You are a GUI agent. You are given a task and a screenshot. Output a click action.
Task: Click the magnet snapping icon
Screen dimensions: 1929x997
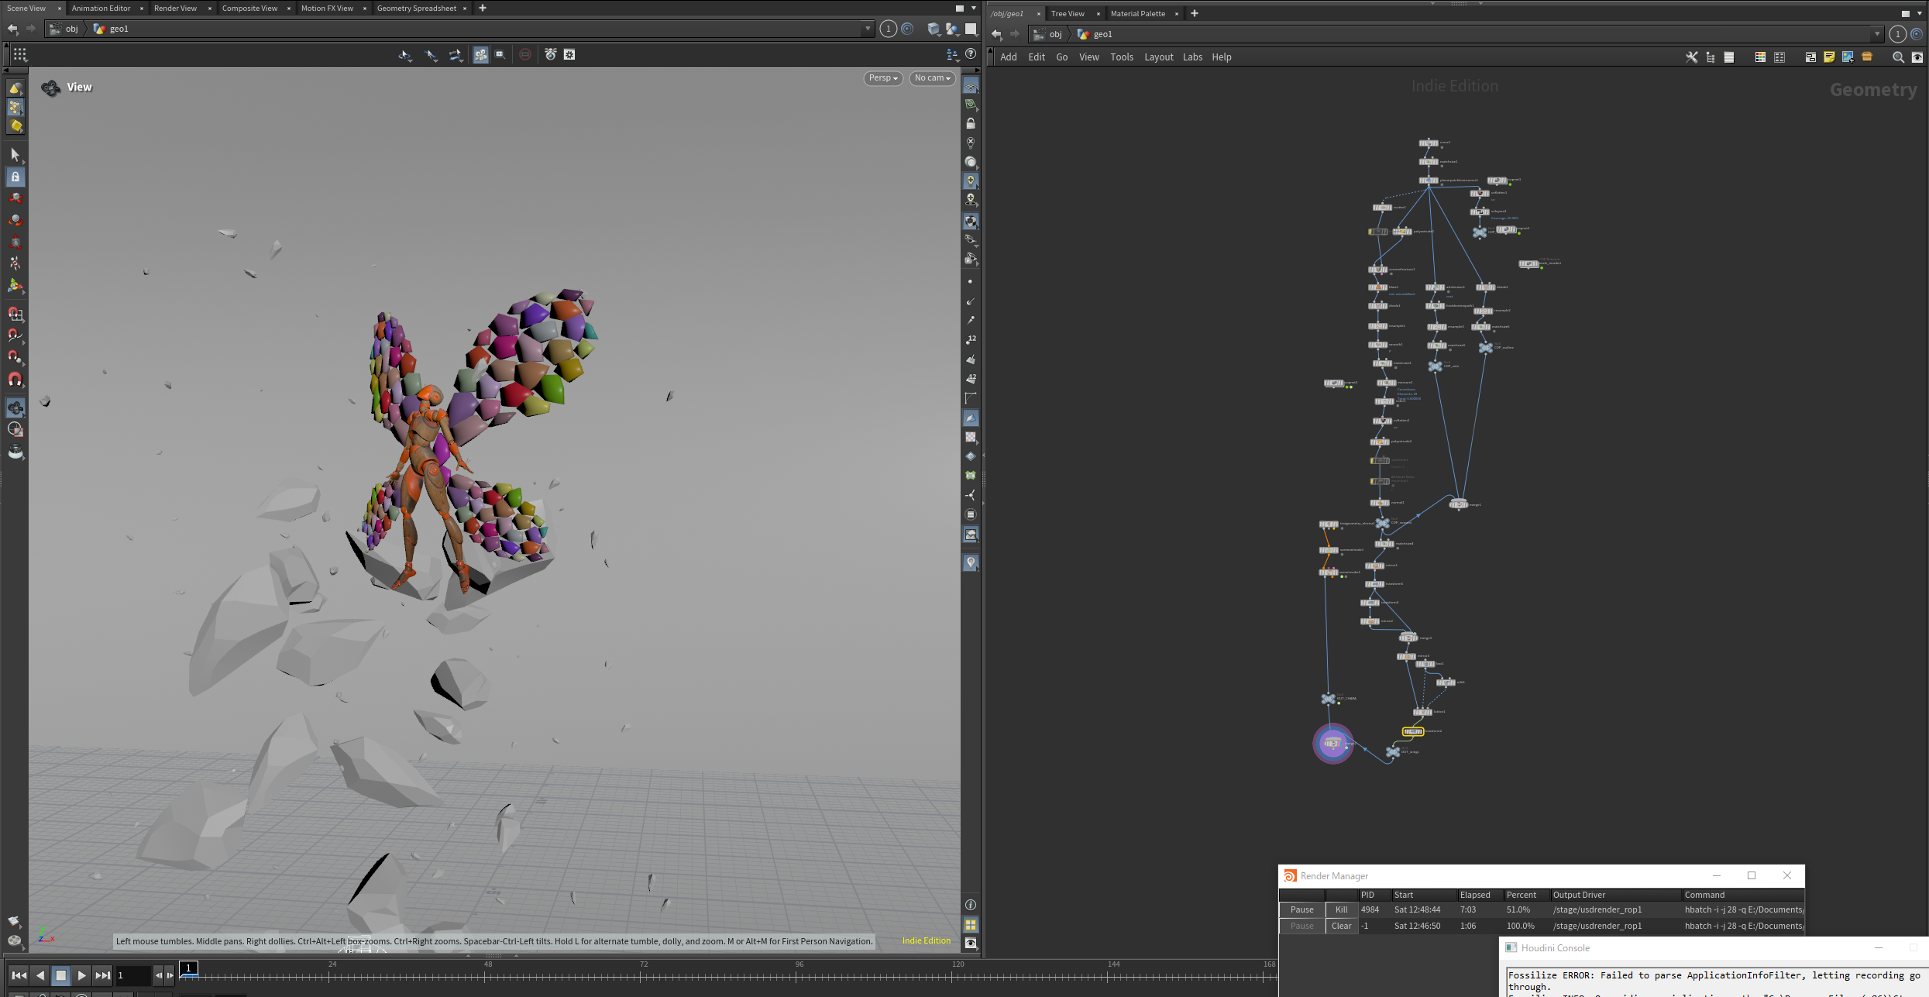[x=15, y=380]
